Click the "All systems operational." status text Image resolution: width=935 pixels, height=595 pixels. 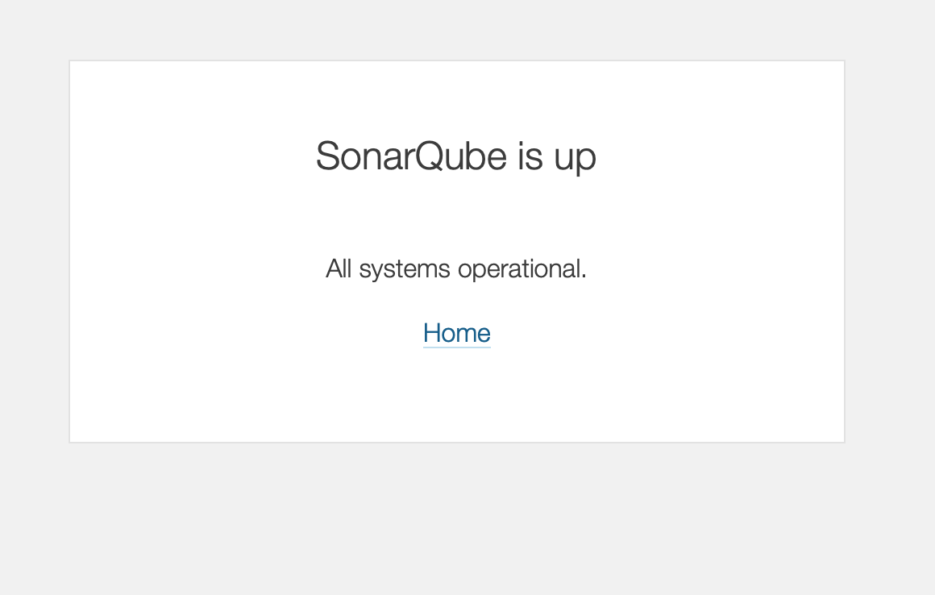pos(455,268)
